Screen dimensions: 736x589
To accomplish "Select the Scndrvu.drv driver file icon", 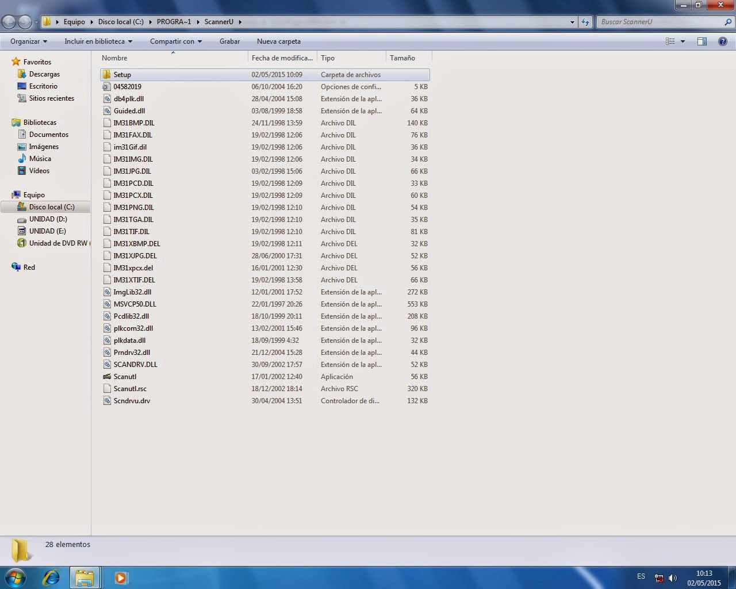I will (x=106, y=401).
